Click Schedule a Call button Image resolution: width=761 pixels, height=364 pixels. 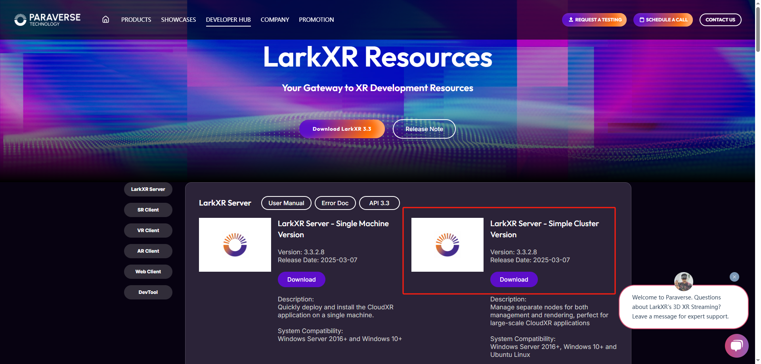(663, 19)
